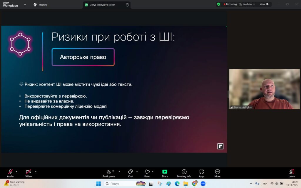The width and height of the screenshot is (301, 188).
Task: Click the React heart icon
Action: (x=147, y=173)
